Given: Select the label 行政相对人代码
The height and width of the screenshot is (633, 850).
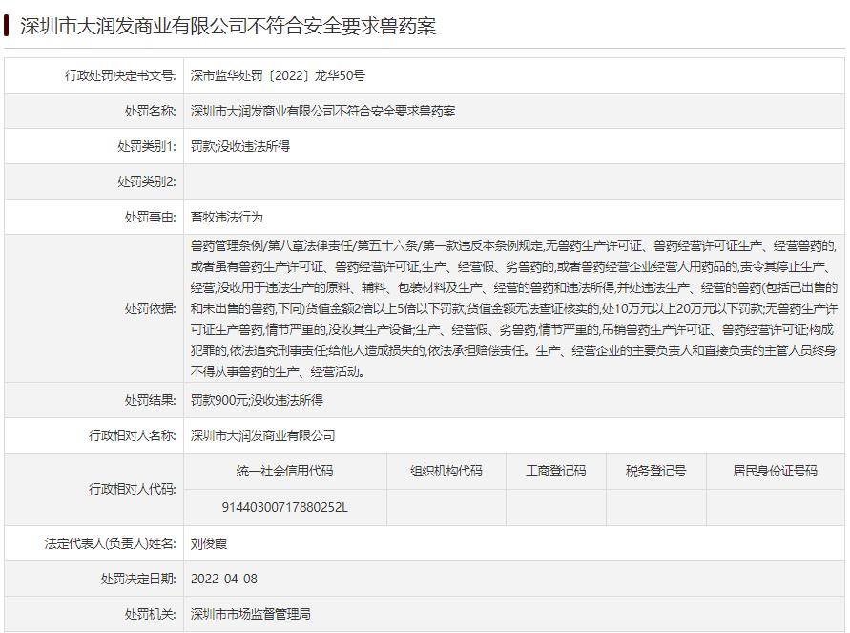Looking at the screenshot, I should [133, 489].
